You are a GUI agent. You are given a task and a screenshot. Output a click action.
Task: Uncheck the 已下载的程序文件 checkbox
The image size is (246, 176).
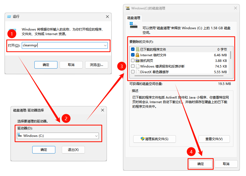tap(133, 50)
